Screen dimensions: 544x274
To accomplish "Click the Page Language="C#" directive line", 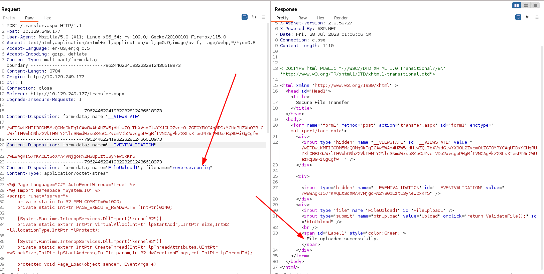I will [71, 185].
